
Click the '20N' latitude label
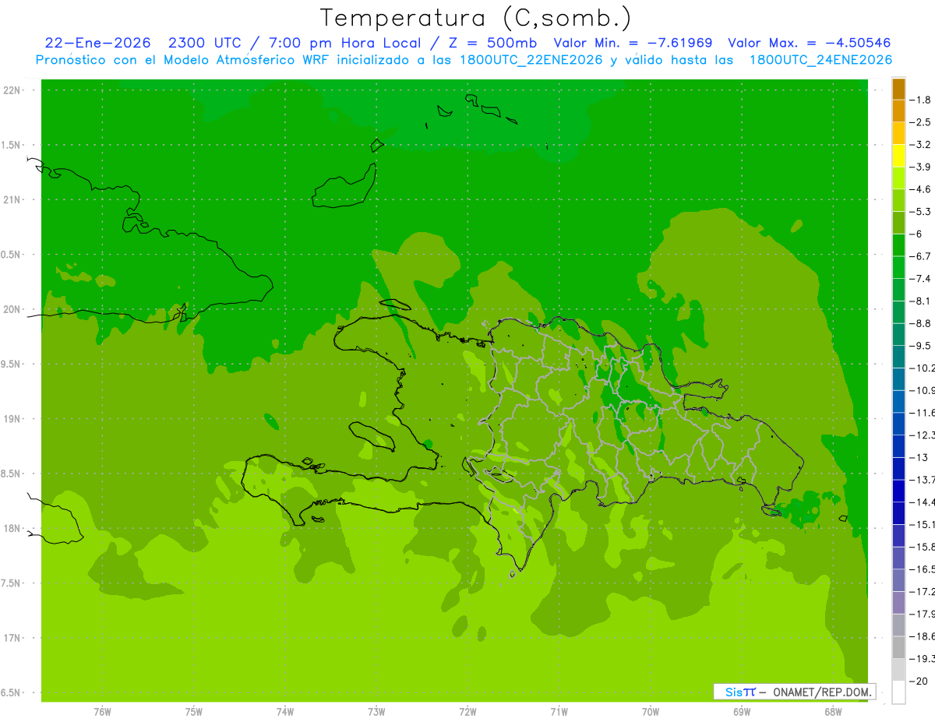point(12,309)
